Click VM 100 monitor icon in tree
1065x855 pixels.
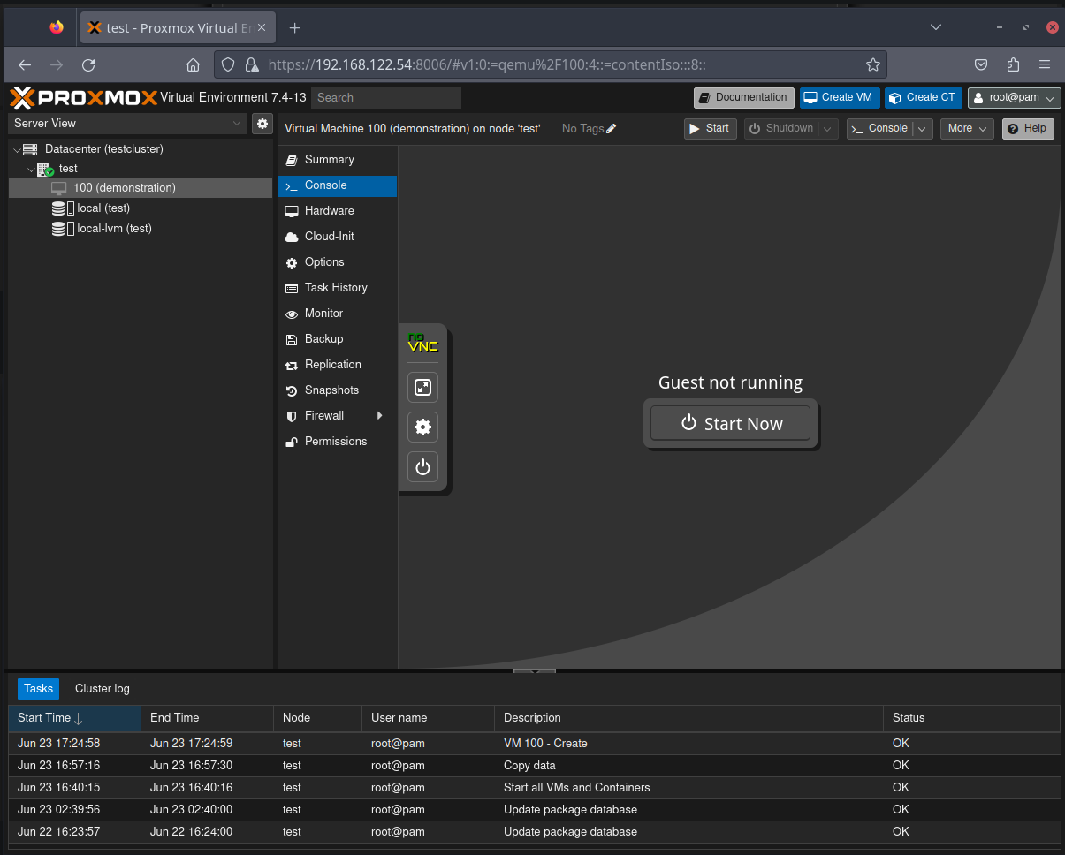tap(59, 188)
